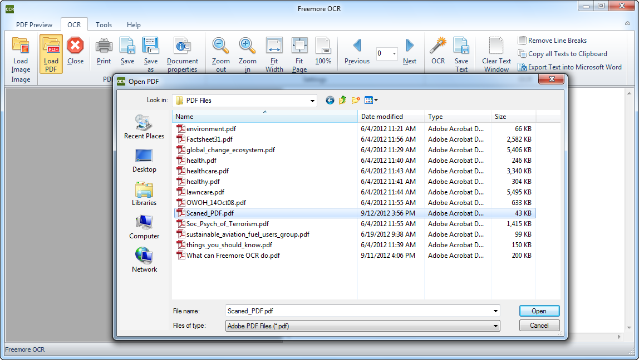The image size is (639, 360).
Task: Go to Next page arrow
Action: coord(410,46)
